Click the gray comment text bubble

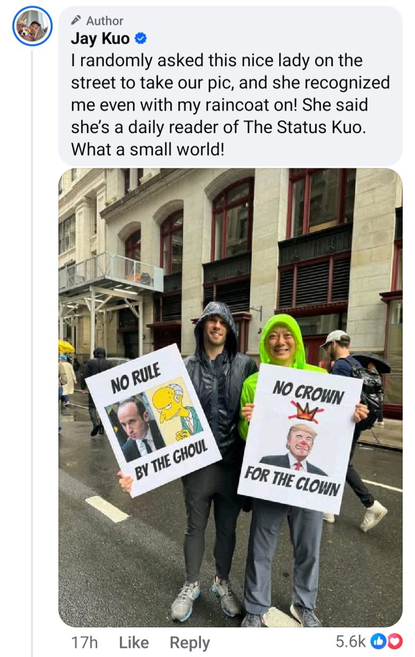(230, 86)
